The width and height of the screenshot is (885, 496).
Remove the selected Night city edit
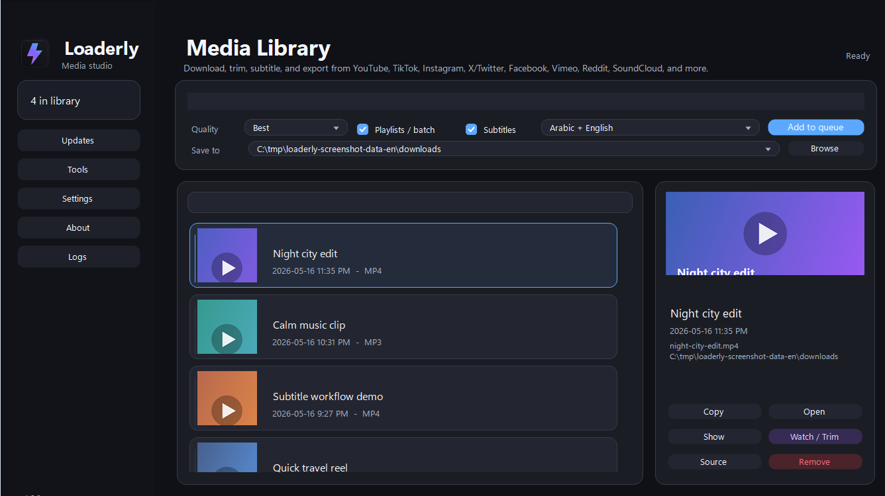815,462
